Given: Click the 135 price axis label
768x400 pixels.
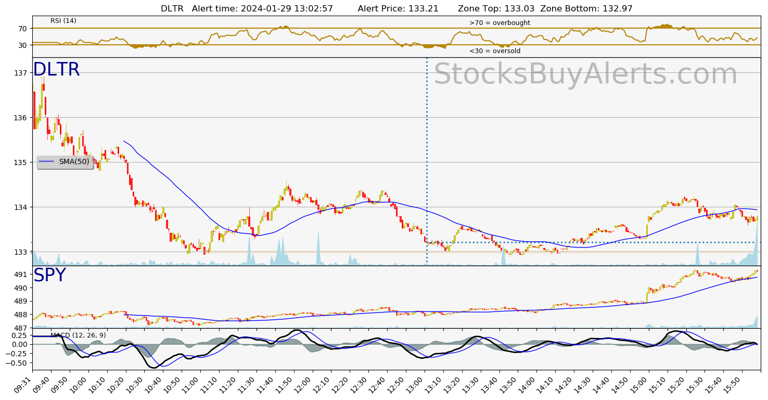Looking at the screenshot, I should [21, 162].
